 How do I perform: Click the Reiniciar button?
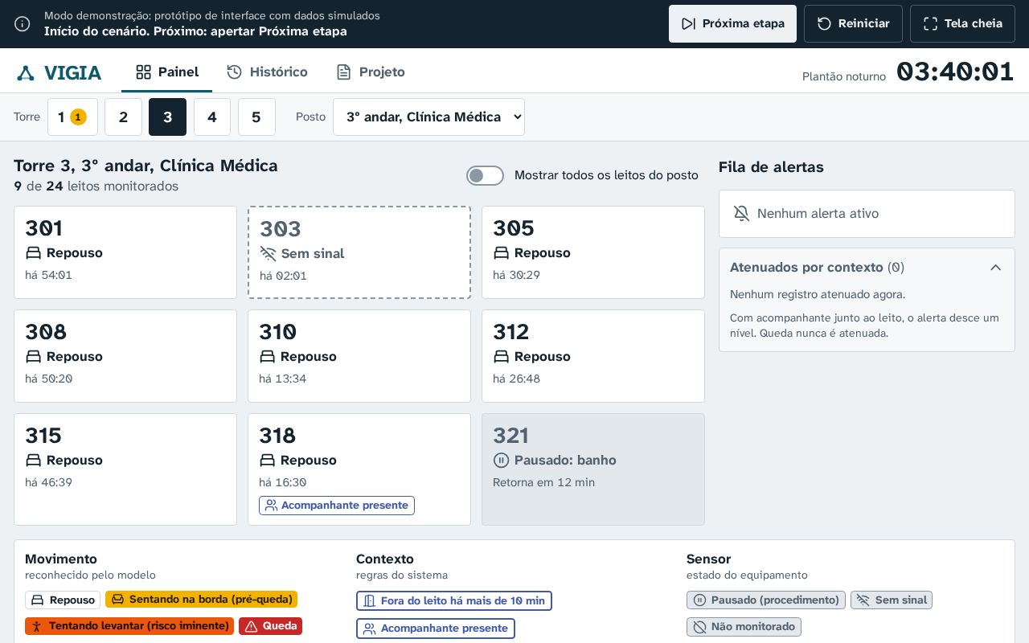pos(853,24)
